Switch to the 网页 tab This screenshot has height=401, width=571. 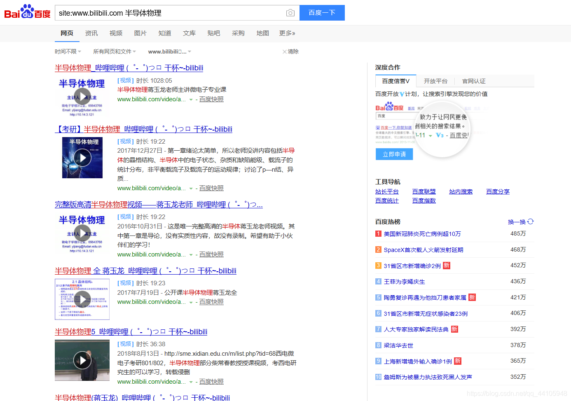[x=67, y=33]
